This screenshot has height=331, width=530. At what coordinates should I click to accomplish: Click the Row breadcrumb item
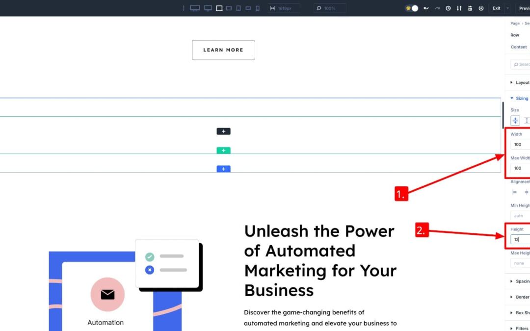[515, 35]
